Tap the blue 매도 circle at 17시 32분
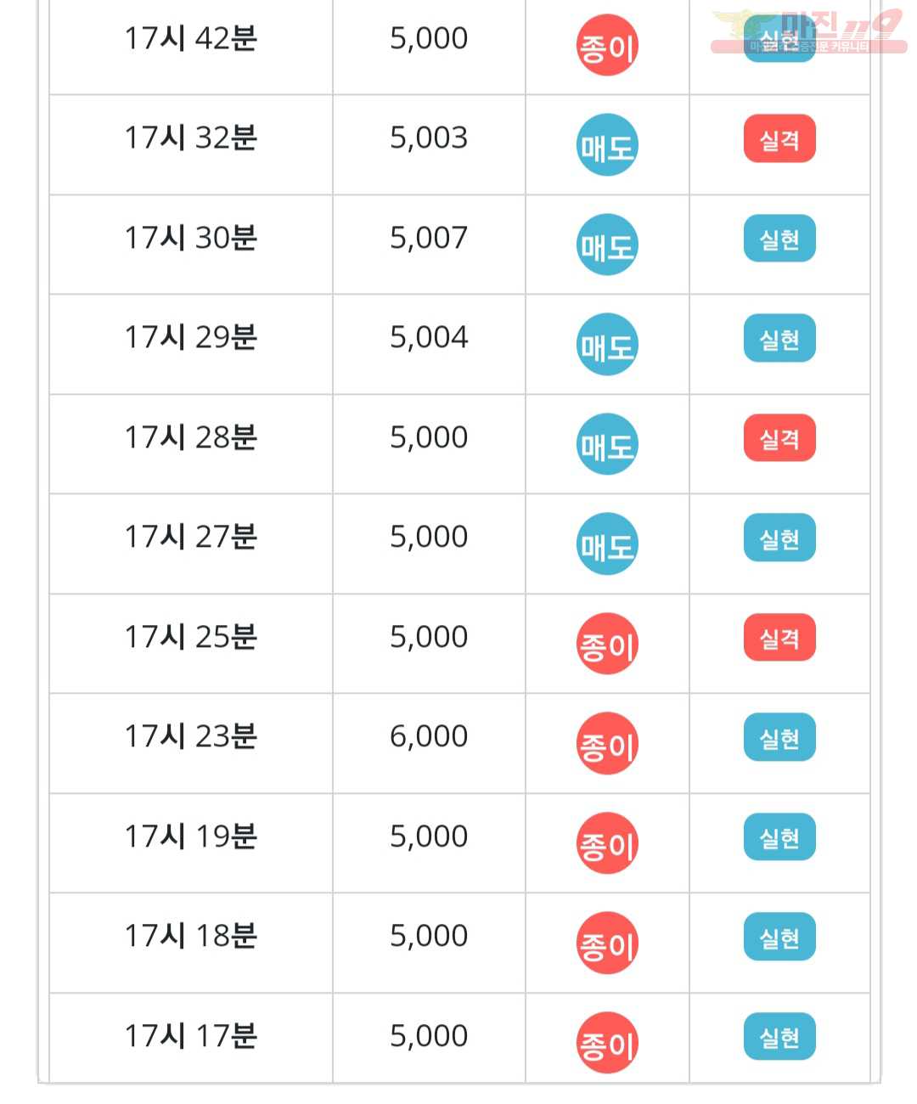Viewport: 917px width, 1104px height. (607, 145)
